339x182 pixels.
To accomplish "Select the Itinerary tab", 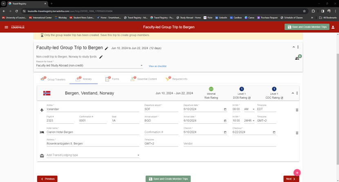I will [84, 79].
